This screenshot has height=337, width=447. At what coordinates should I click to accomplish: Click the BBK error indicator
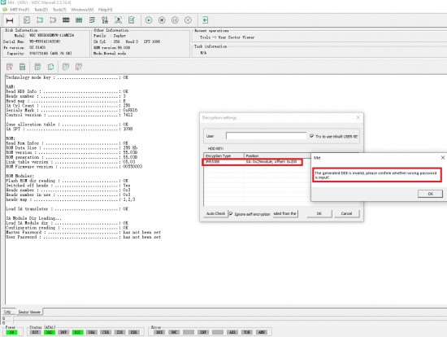159,332
